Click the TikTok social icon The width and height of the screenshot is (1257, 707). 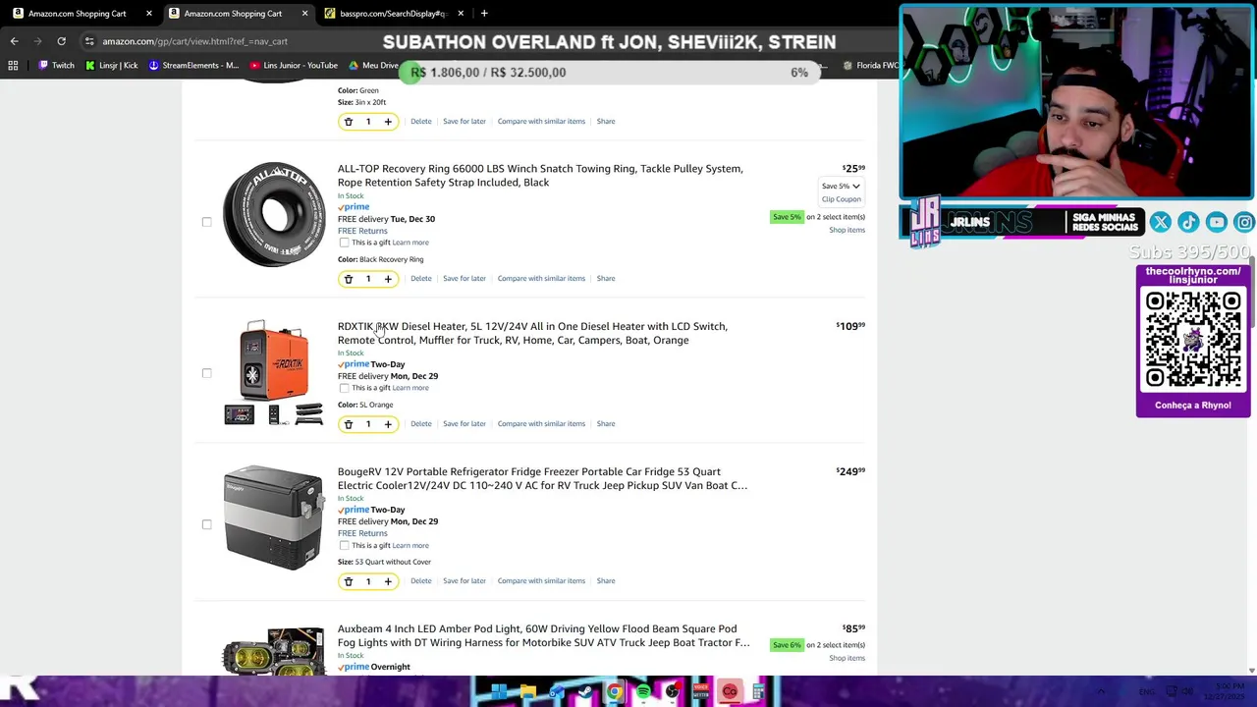pos(1188,223)
